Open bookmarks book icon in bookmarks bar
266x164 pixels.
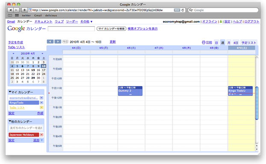tap(10, 15)
